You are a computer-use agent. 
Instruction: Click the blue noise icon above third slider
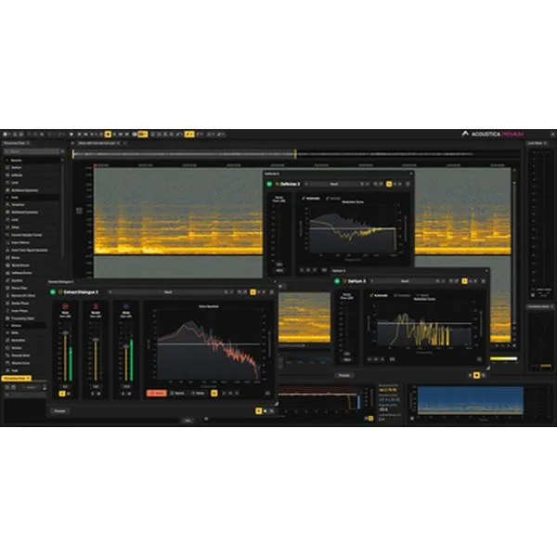point(126,305)
